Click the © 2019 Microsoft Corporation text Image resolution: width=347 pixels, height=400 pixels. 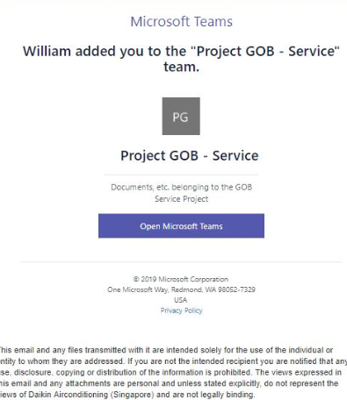click(181, 279)
